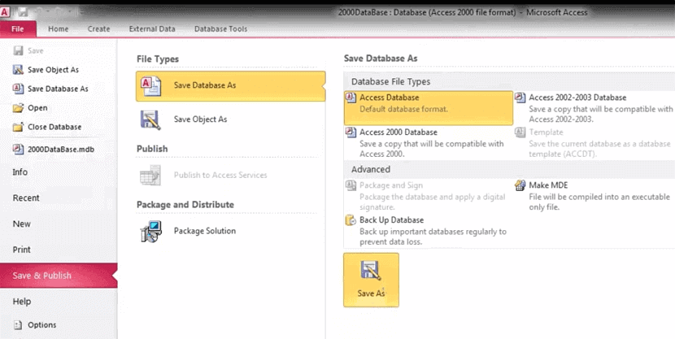
Task: Click the Access Database format icon
Action: click(351, 98)
